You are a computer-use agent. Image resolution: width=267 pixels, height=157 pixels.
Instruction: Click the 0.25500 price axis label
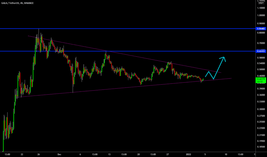click(x=261, y=122)
